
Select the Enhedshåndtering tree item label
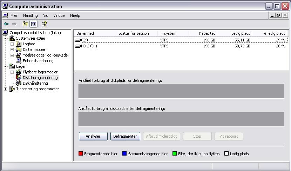38,61
